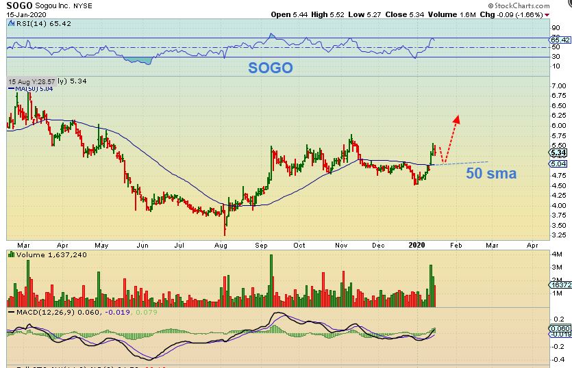This screenshot has height=368, width=572.
Task: Click the 16372 volume axis tag
Action: click(x=560, y=285)
